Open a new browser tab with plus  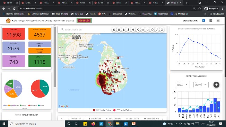[186, 3]
